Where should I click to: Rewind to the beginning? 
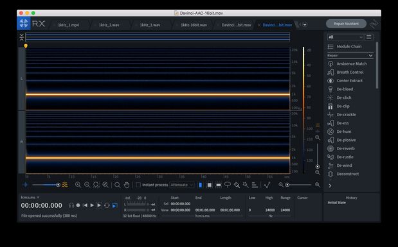pyautogui.click(x=86, y=205)
